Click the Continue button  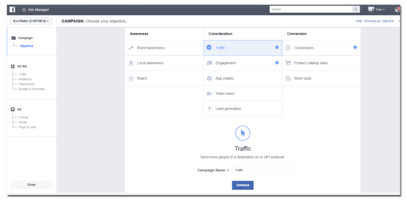click(243, 185)
